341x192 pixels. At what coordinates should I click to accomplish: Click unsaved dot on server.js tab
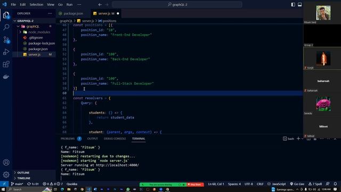pyautogui.click(x=118, y=13)
